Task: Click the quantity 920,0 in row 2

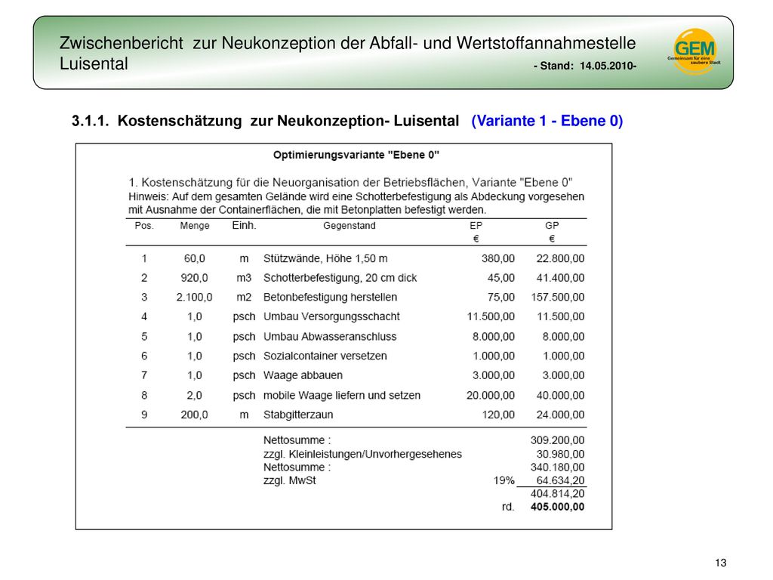Action: [x=194, y=278]
